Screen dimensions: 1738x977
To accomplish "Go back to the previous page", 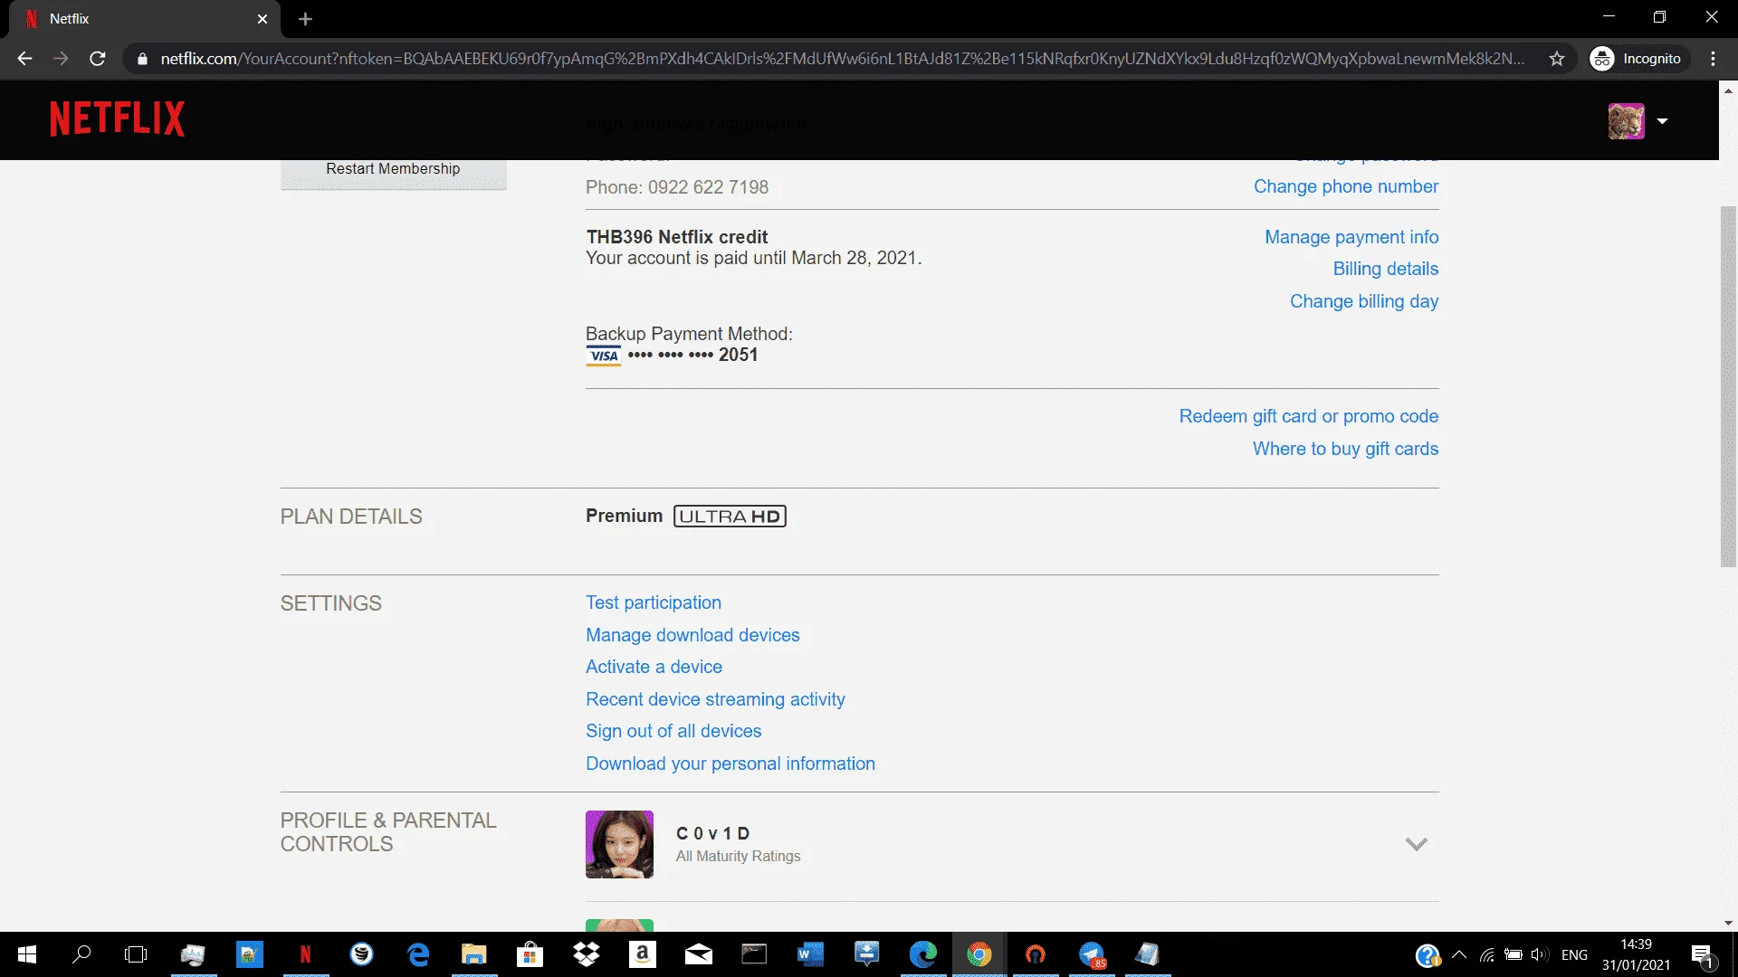I will [x=24, y=59].
